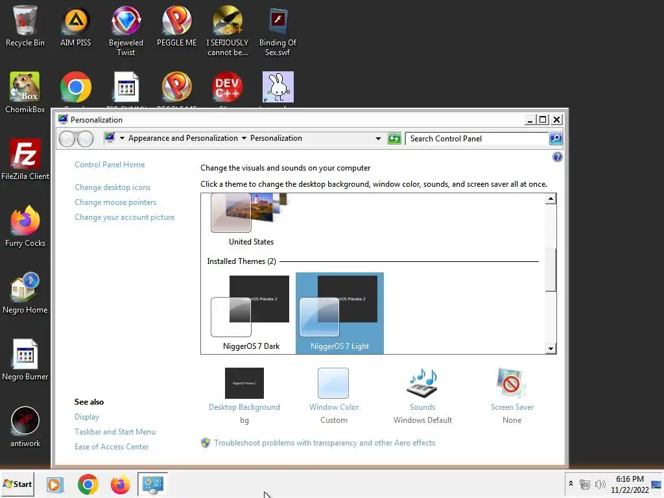Click the search magnifier button

[556, 139]
